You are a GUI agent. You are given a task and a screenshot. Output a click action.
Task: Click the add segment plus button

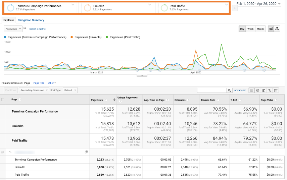235,8
